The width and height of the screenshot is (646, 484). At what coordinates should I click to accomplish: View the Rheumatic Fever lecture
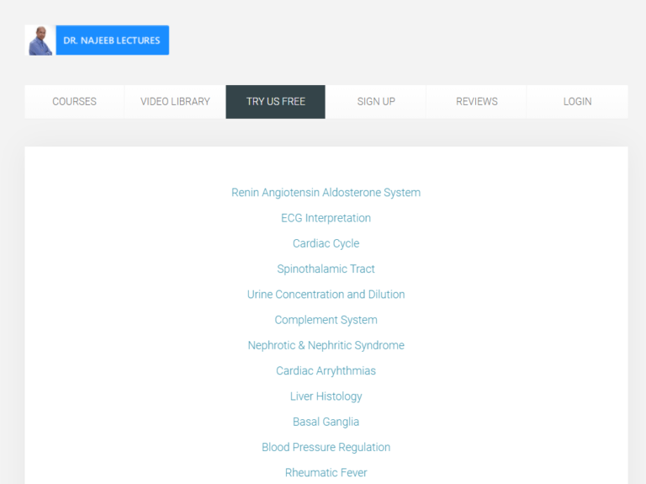coord(326,473)
